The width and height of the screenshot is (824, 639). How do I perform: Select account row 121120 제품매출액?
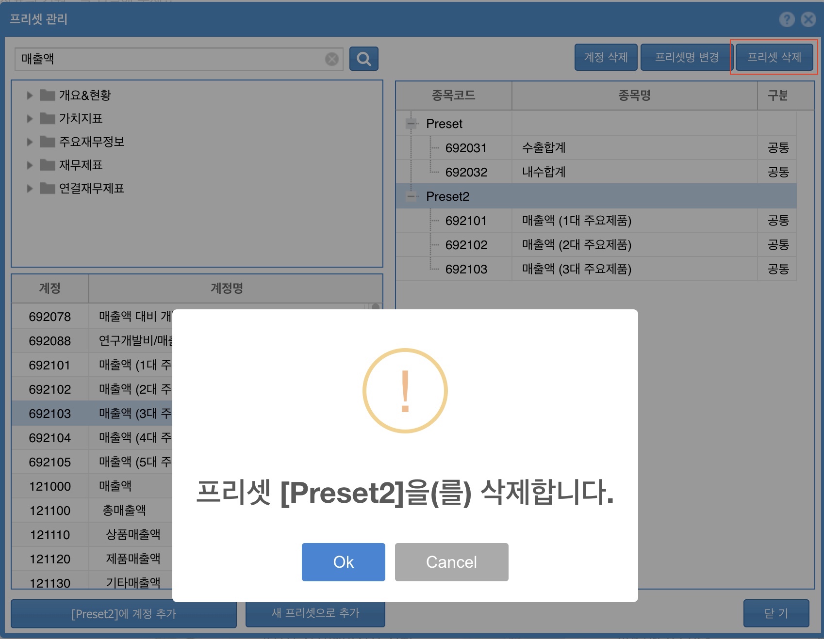pos(92,559)
